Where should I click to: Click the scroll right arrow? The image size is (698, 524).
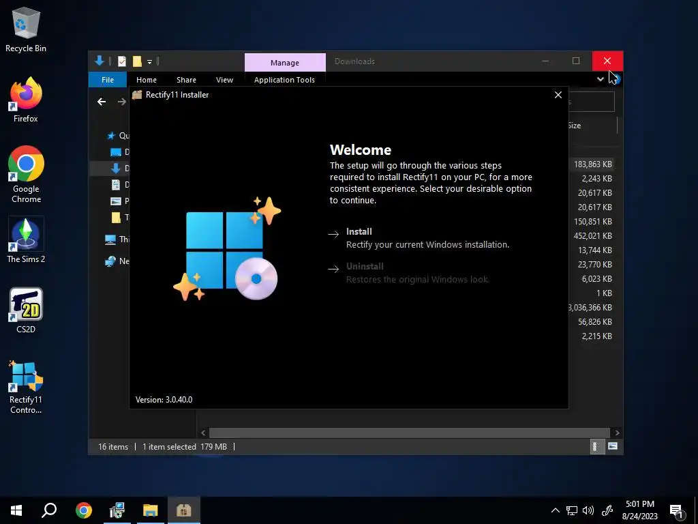pos(617,433)
